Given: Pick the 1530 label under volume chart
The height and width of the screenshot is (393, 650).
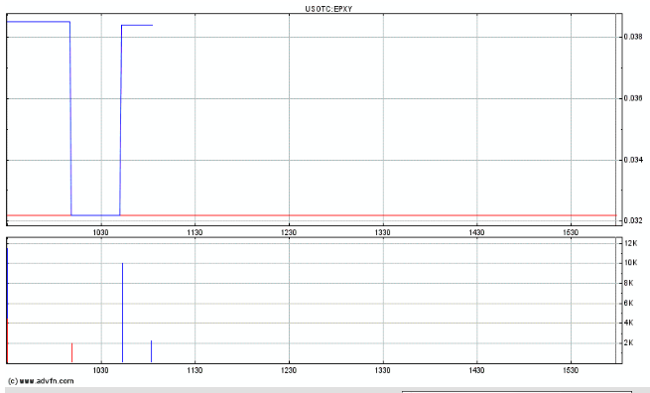Looking at the screenshot, I should pyautogui.click(x=571, y=370).
